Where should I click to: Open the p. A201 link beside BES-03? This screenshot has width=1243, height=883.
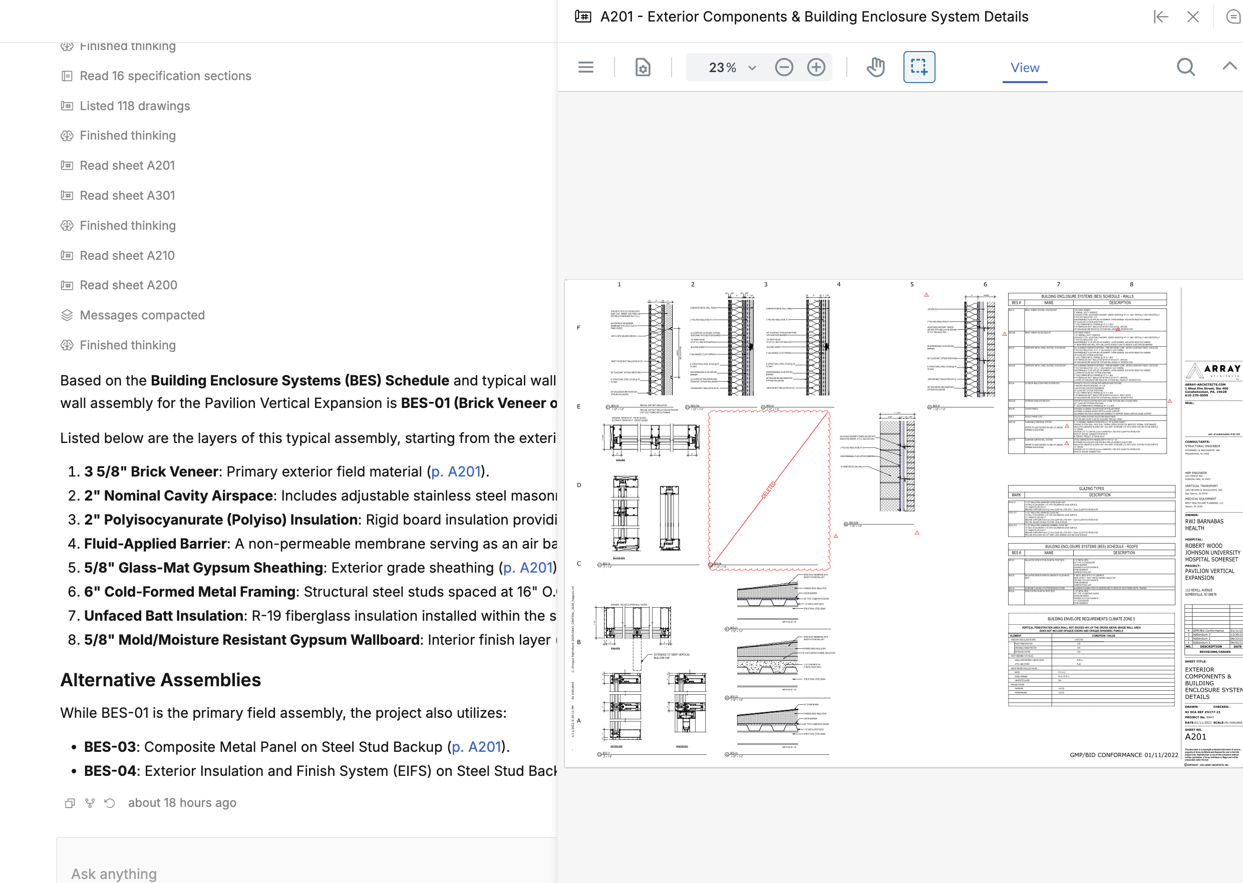[477, 746]
